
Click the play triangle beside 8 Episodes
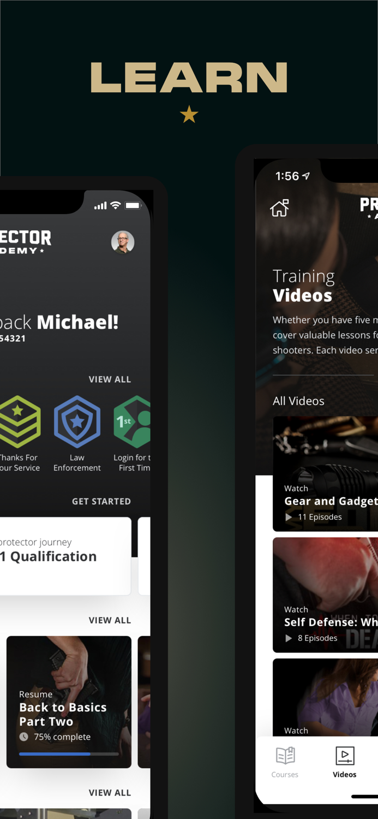tap(289, 638)
